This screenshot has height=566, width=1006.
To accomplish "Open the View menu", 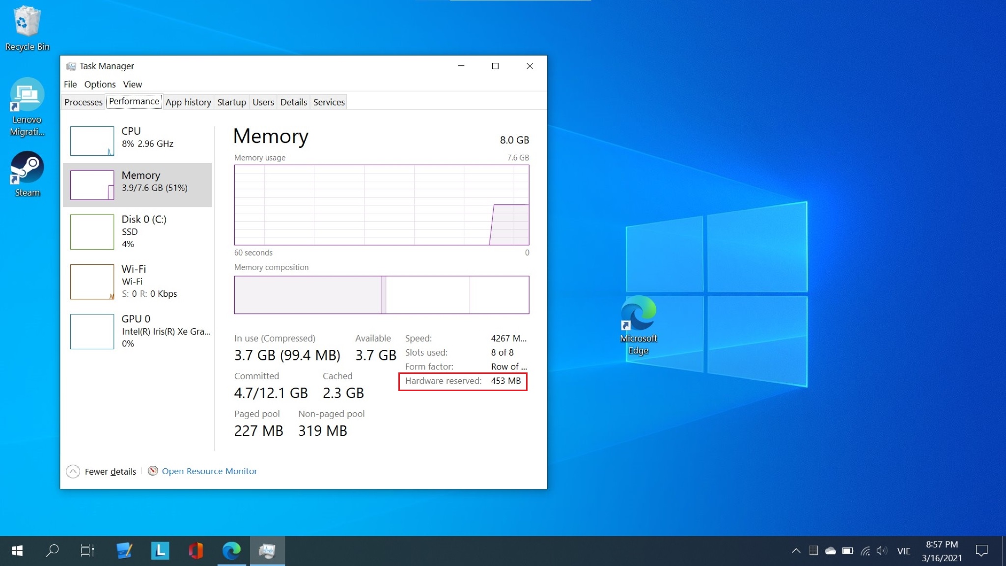I will pyautogui.click(x=132, y=85).
